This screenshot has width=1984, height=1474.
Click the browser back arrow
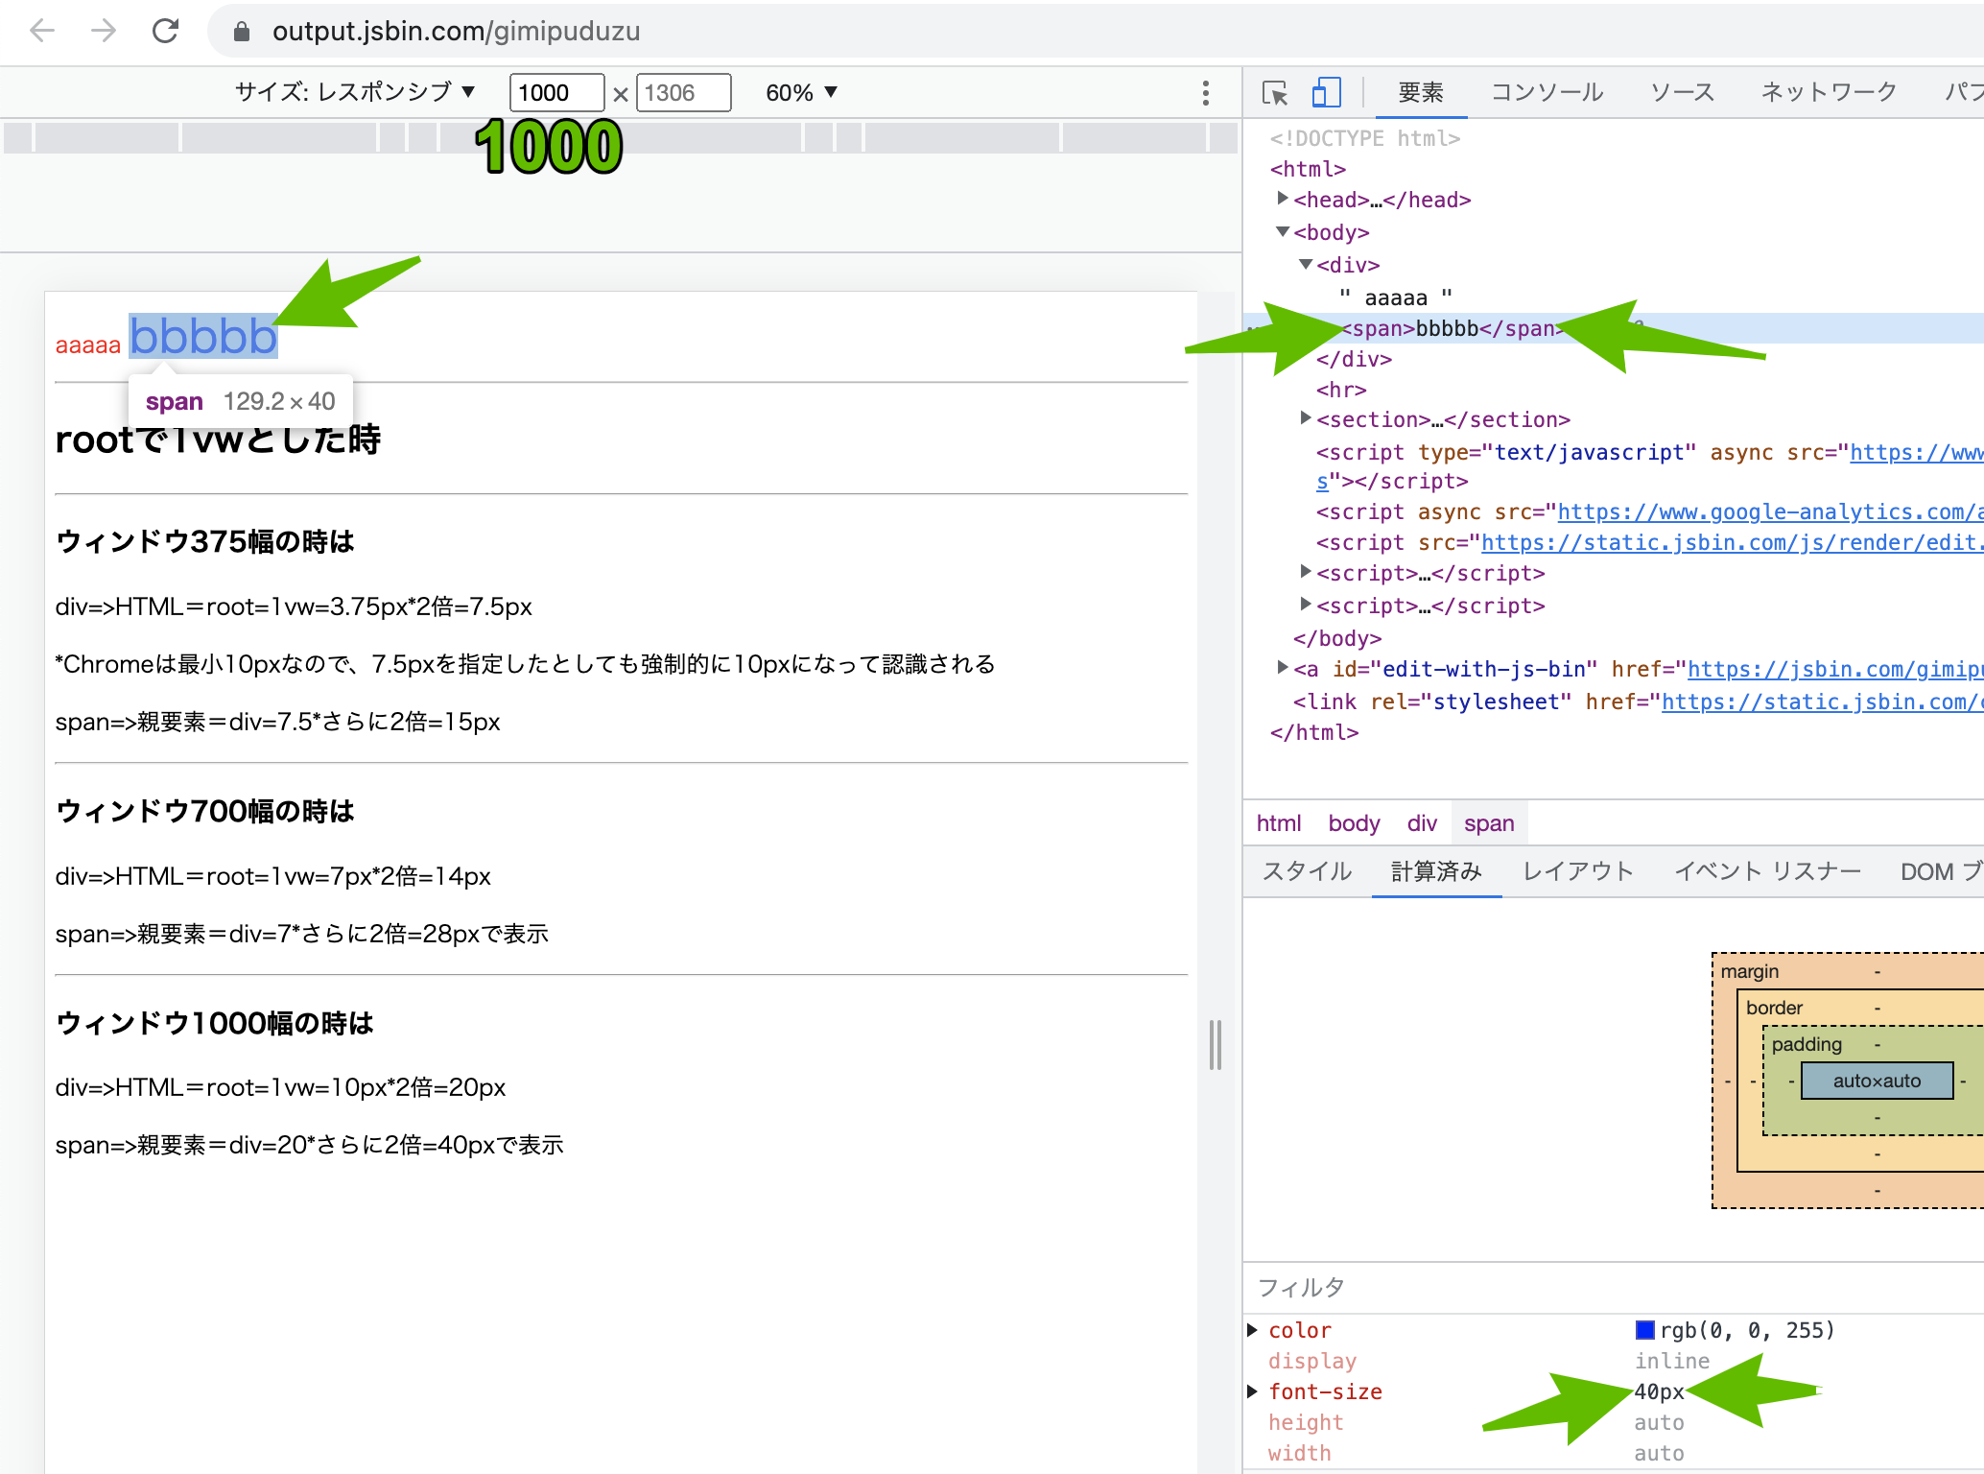coord(42,31)
